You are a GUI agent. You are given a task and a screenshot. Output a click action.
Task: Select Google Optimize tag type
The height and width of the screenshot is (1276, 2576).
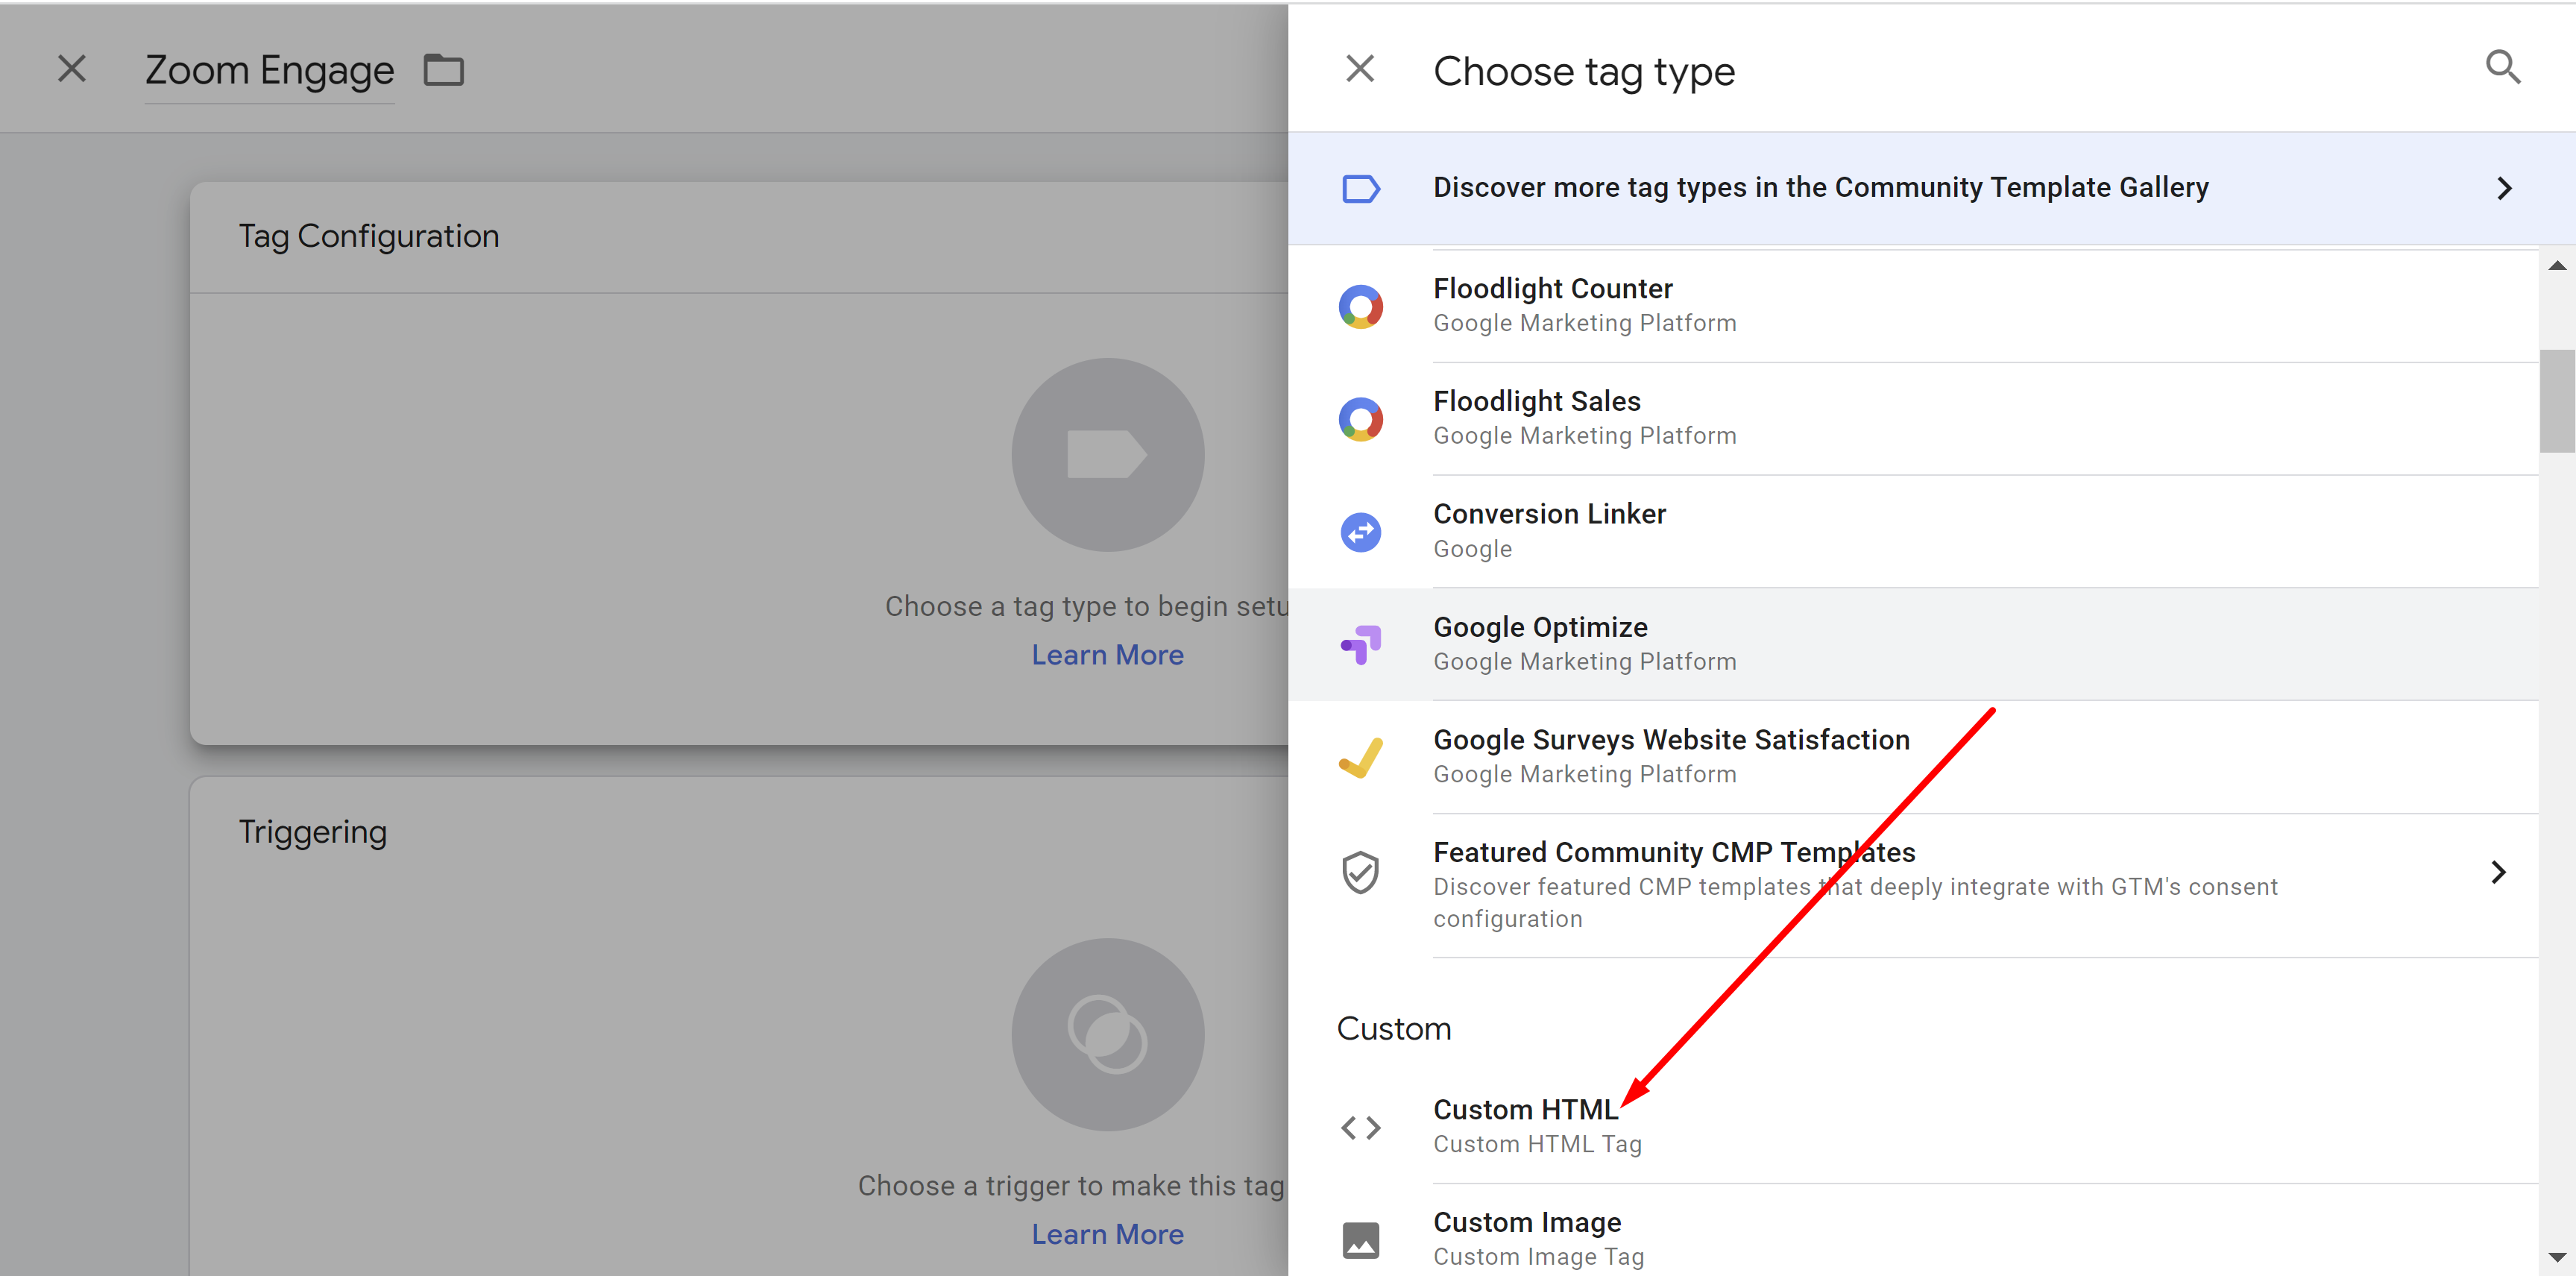coord(1913,645)
